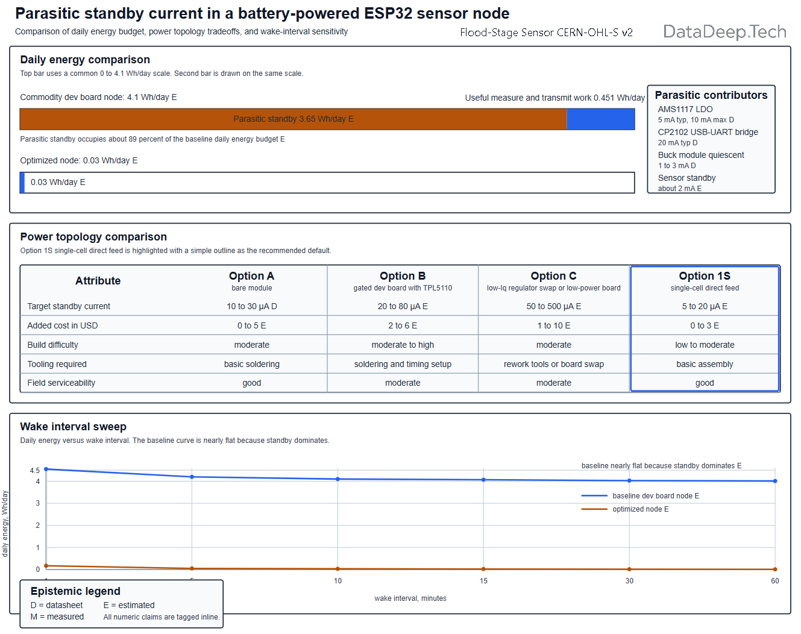Click the 'Option C' column header
Viewport: 801px width, 634px height.
pos(553,280)
